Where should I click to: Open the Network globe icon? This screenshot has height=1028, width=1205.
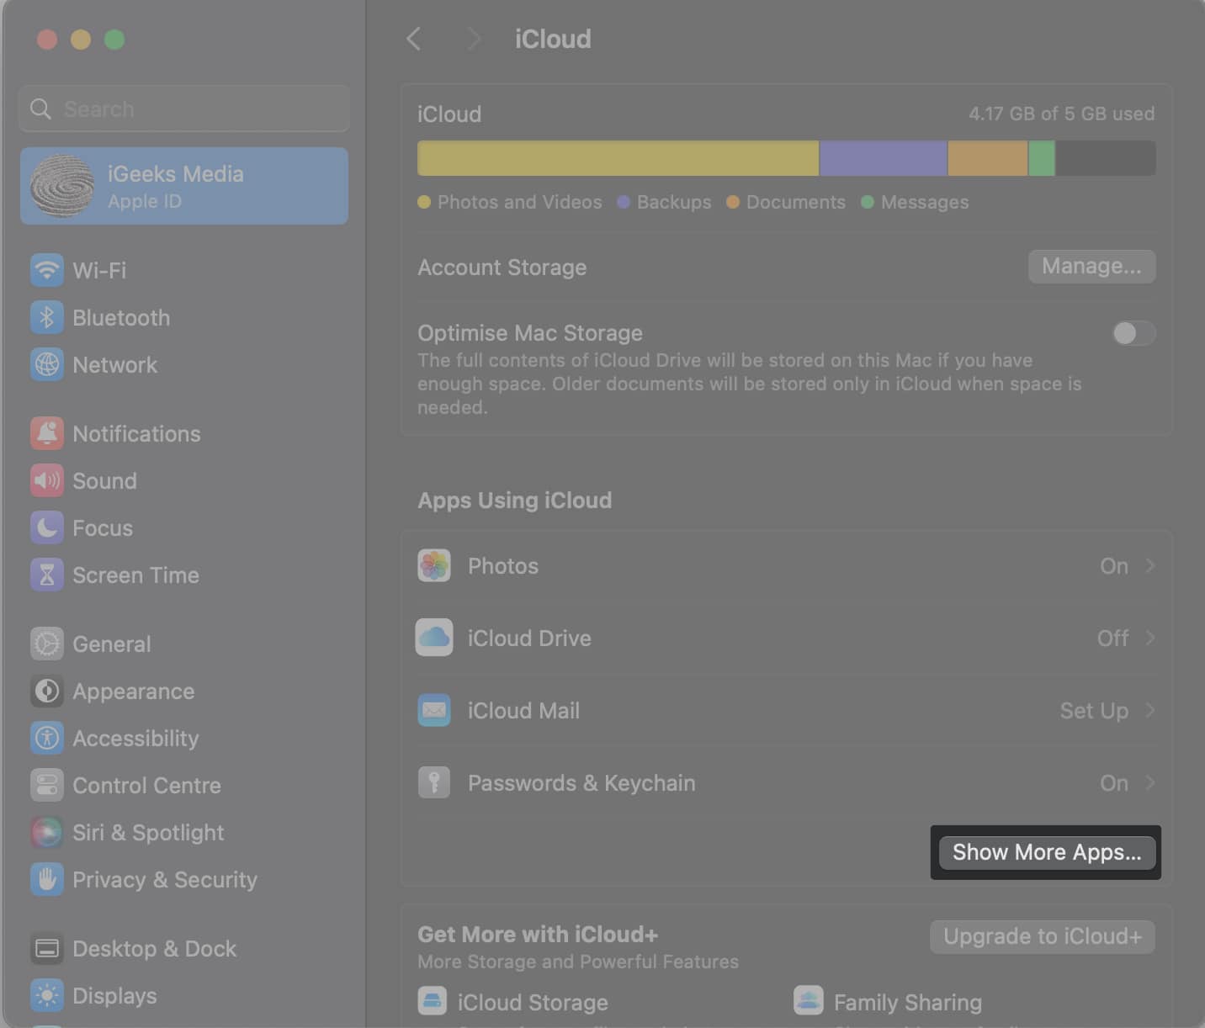tap(47, 364)
